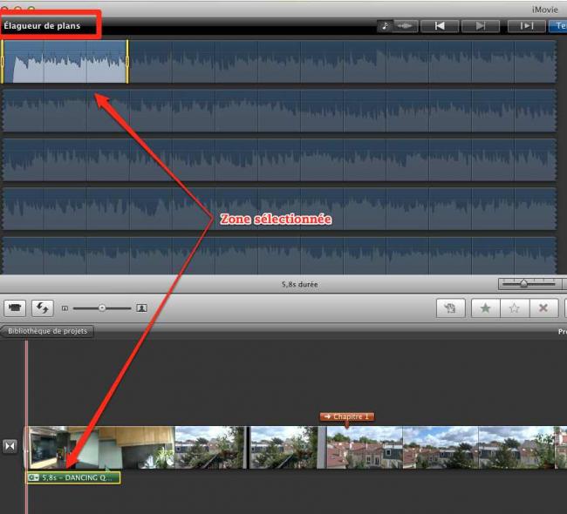Image resolution: width=567 pixels, height=514 pixels.
Task: Switch to the waveform display mode button
Action: coord(406,26)
